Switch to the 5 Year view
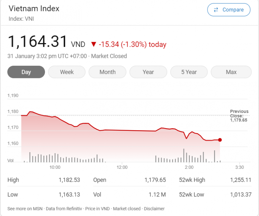259x216 pixels. pos(189,72)
